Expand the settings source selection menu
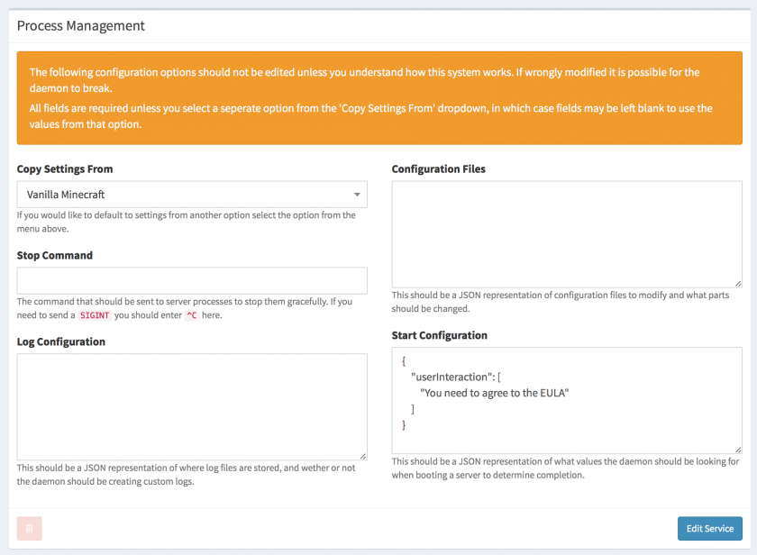Image resolution: width=757 pixels, height=555 pixels. coord(191,194)
